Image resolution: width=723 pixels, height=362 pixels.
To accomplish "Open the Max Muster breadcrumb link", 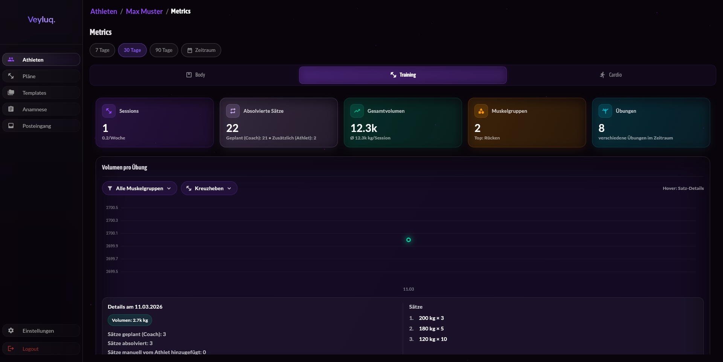I will coord(144,11).
